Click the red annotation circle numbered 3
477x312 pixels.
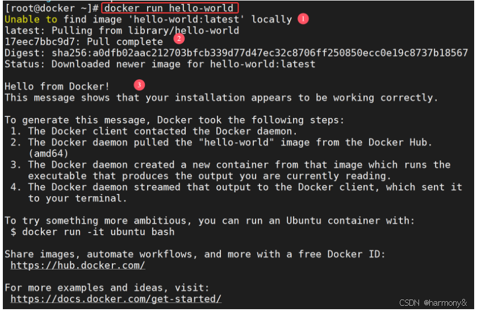pos(139,85)
